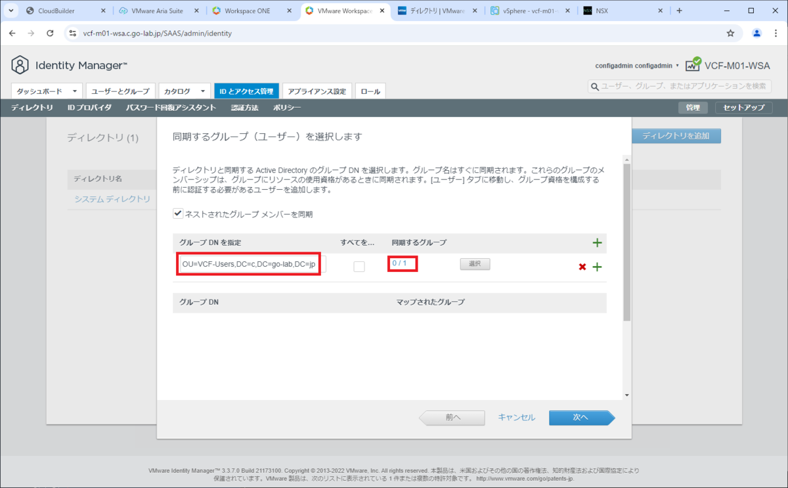Click the 選択 button
Viewport: 788px width, 488px height.
click(475, 263)
